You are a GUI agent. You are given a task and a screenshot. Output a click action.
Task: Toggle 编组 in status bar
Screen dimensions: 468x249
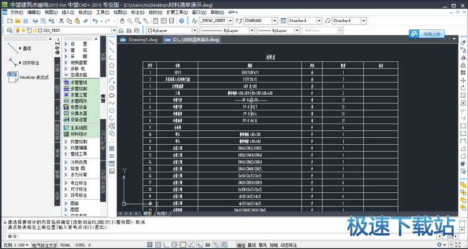[x=241, y=245]
